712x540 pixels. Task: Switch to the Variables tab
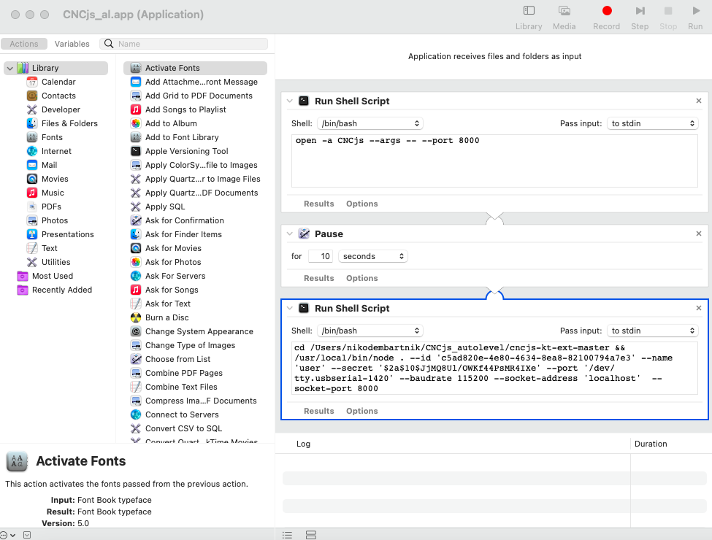tap(72, 44)
